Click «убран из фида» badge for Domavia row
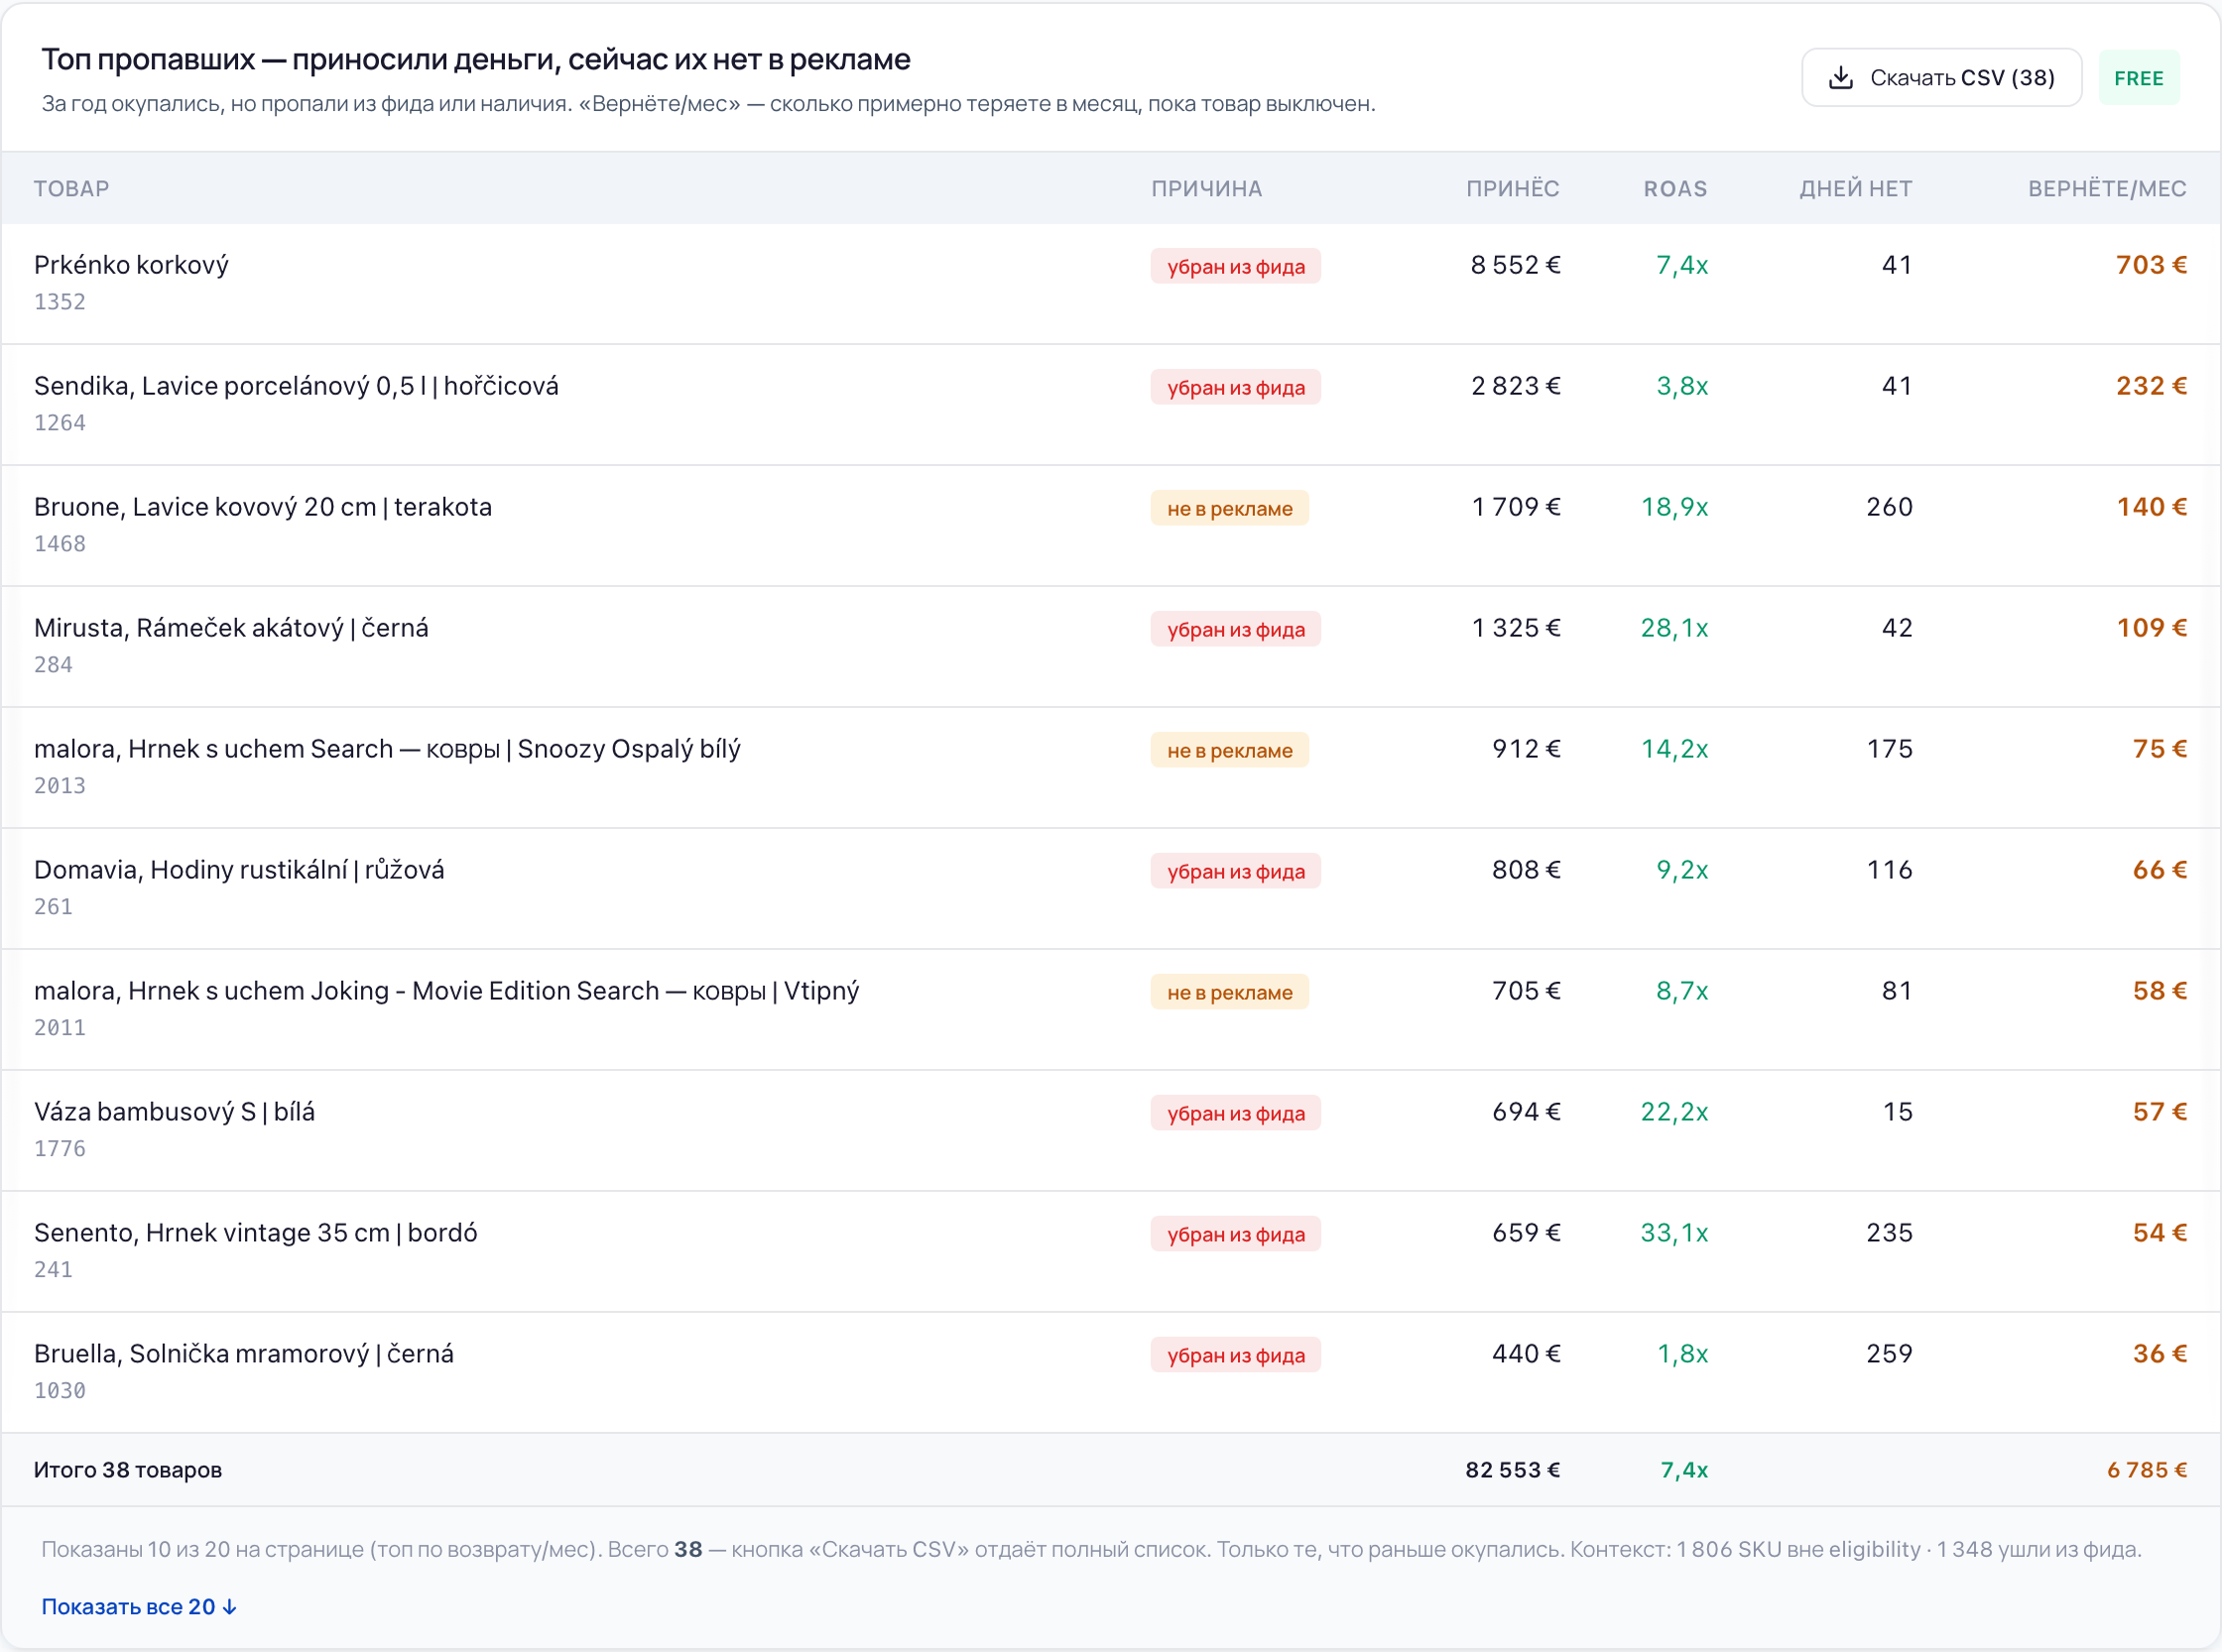The height and width of the screenshot is (1652, 2222). tap(1236, 871)
